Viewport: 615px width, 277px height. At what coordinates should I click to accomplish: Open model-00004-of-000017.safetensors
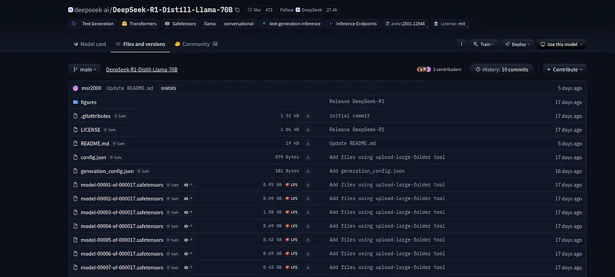pyautogui.click(x=122, y=226)
